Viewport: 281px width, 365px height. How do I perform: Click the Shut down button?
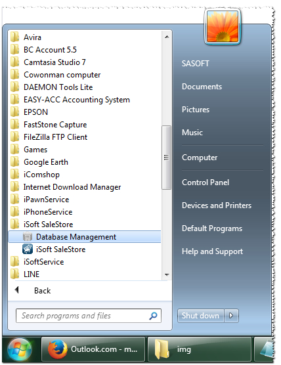point(200,316)
